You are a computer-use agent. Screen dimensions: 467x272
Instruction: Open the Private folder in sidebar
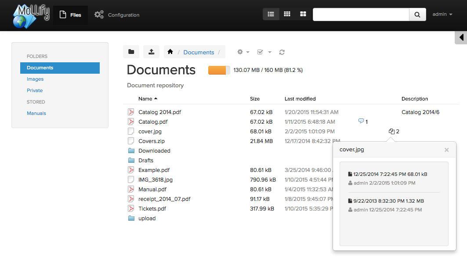pyautogui.click(x=35, y=90)
